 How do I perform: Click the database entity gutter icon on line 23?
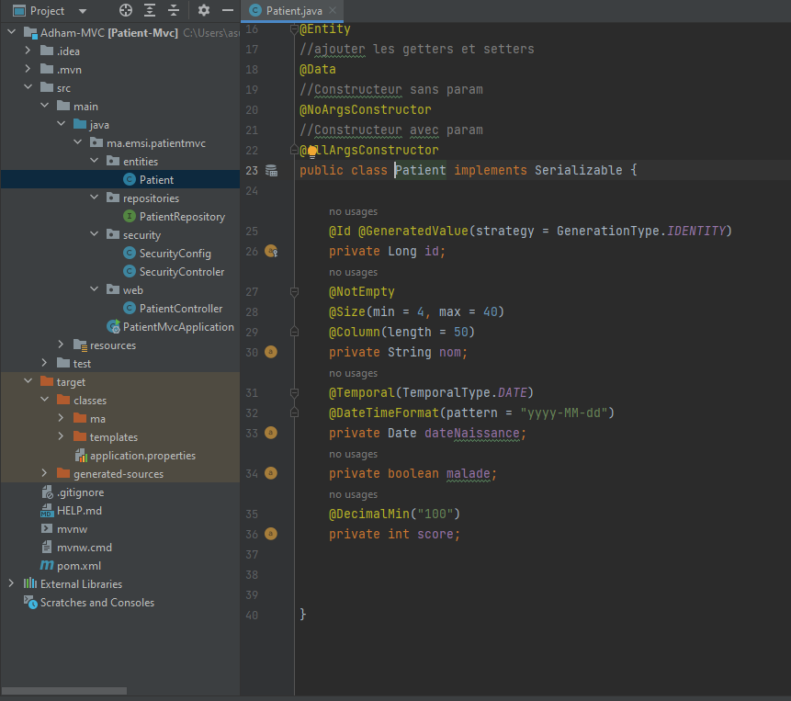tap(271, 171)
